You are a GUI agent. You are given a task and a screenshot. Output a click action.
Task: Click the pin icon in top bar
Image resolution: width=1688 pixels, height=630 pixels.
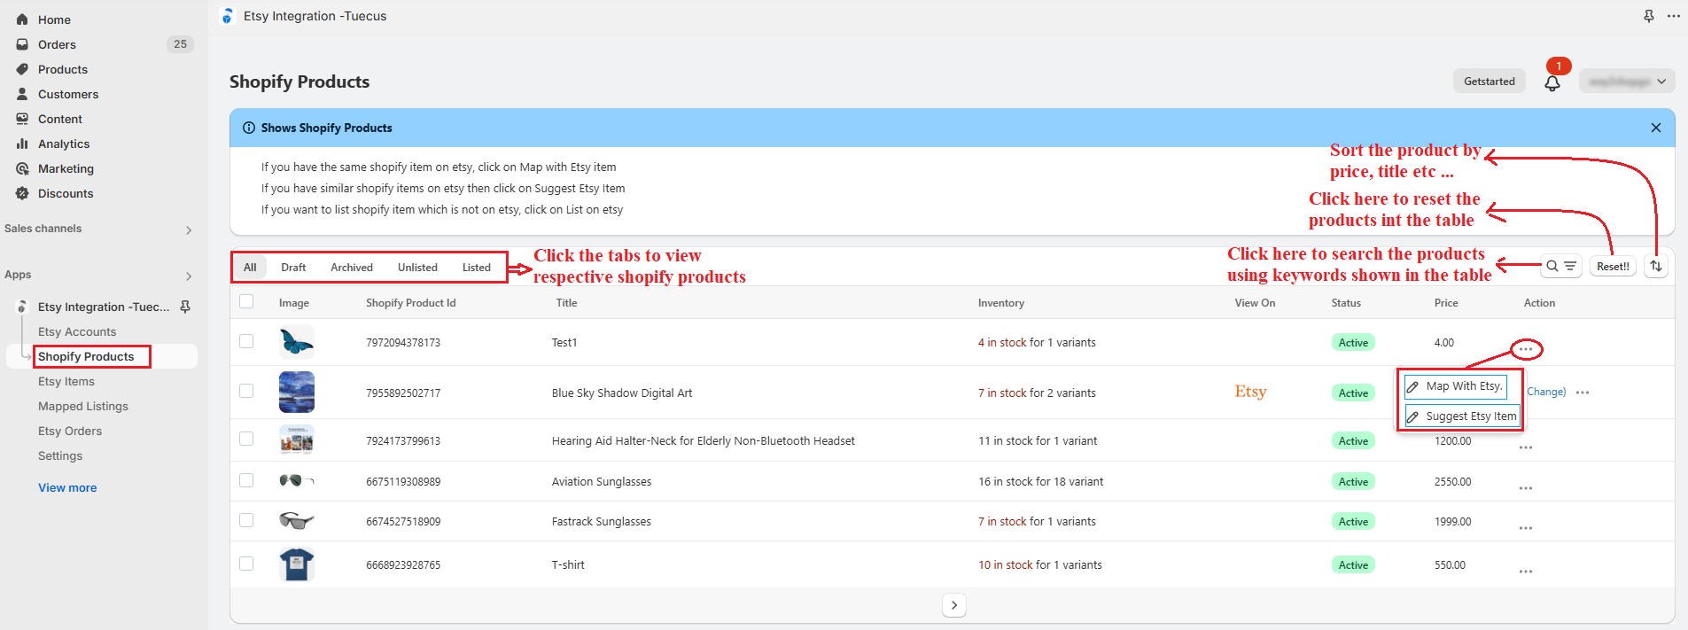pos(1648,16)
